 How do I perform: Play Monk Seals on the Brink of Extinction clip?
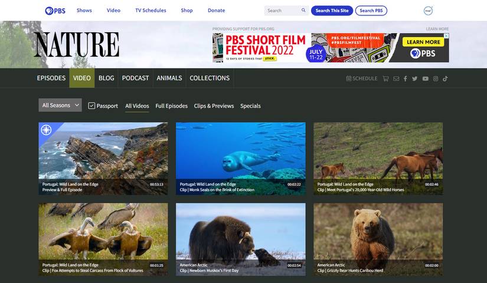tap(241, 159)
